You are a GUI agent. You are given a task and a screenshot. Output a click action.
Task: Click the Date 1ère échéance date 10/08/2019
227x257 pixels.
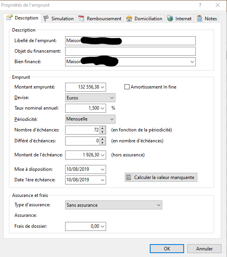tap(78, 180)
